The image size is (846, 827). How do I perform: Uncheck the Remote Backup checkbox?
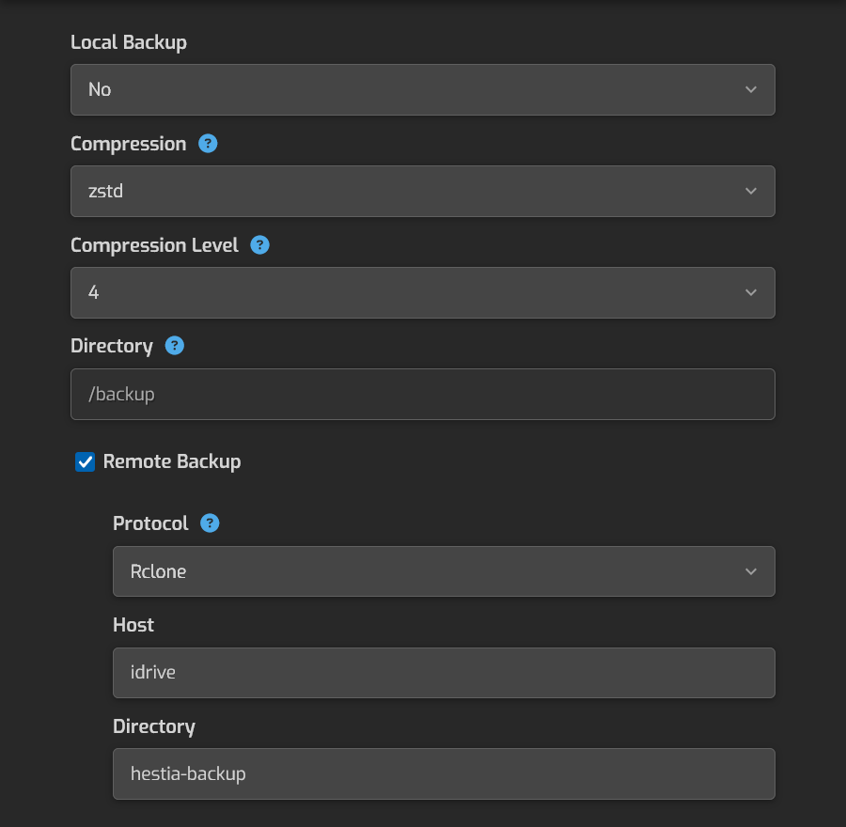(86, 461)
